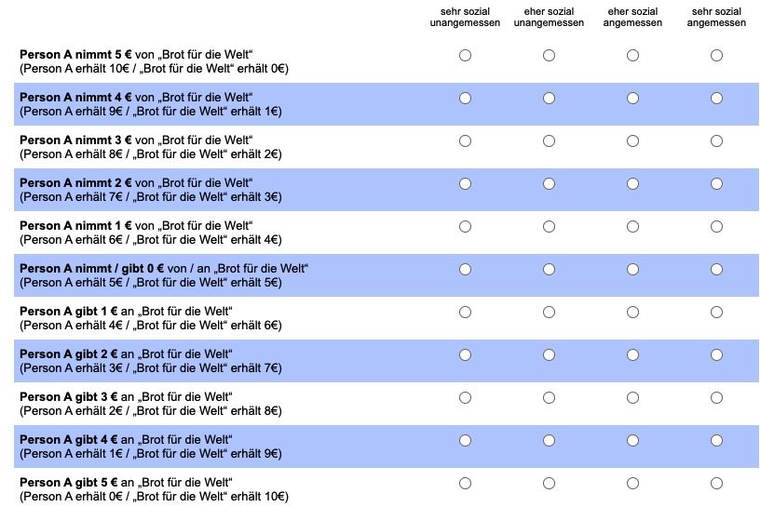This screenshot has width=774, height=520.
Task: Choose 'eher sozial unangemessen' for nimmt 4 €
Action: (549, 98)
